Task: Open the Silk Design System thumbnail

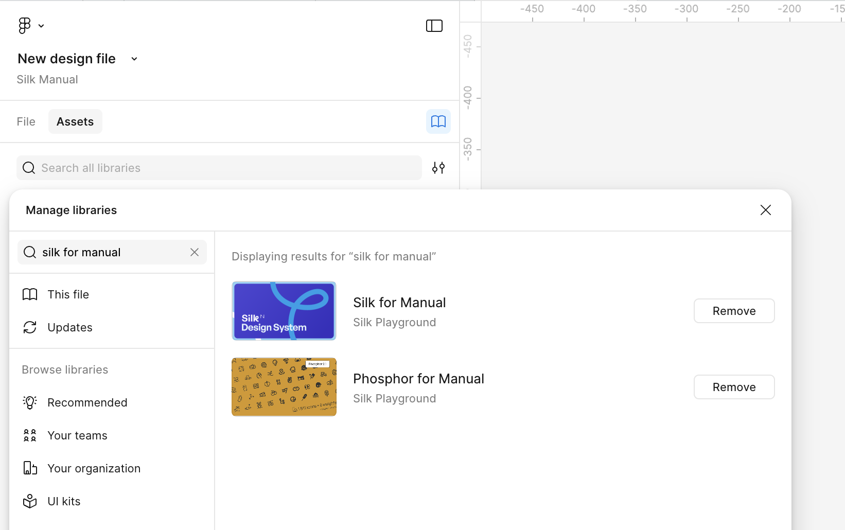Action: coord(284,311)
